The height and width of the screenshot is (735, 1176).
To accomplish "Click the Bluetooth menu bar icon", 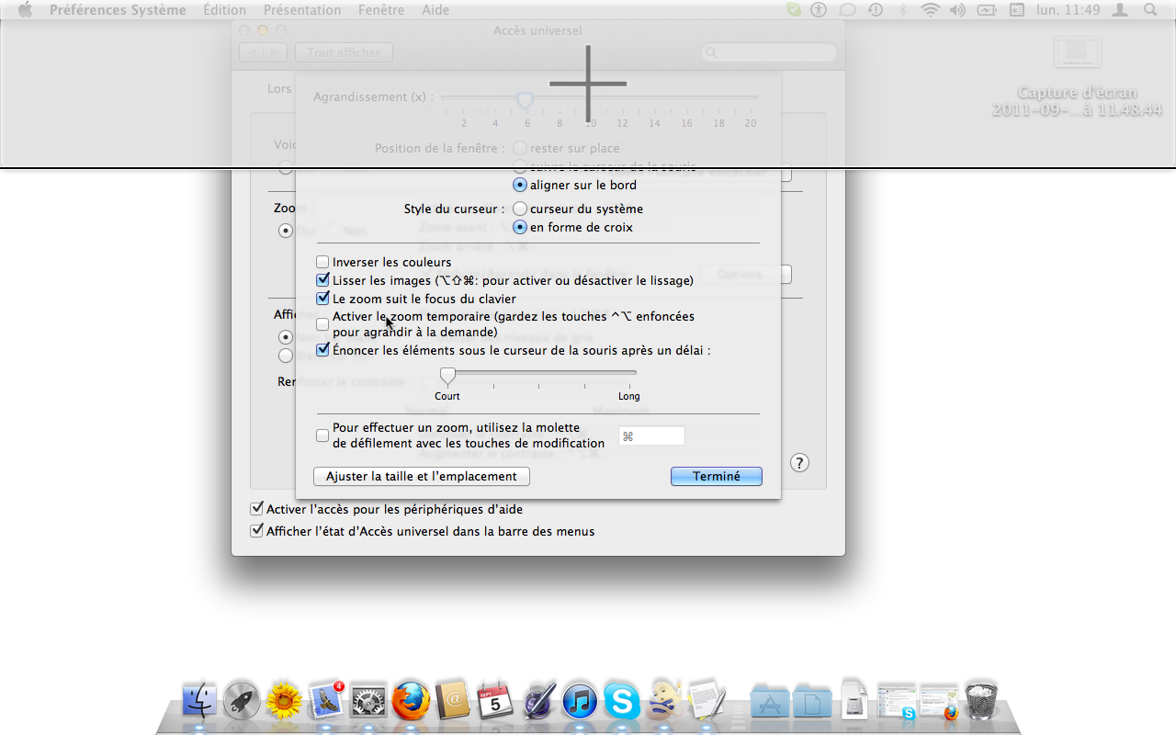I will pos(902,10).
